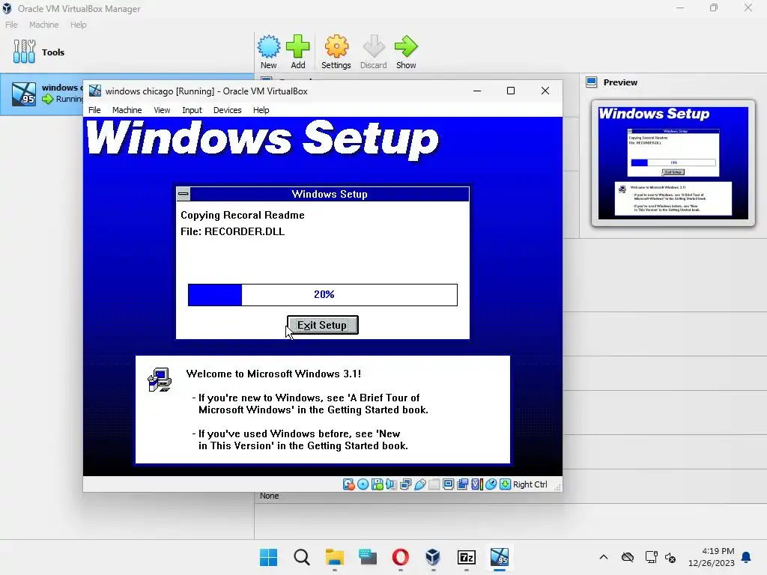The width and height of the screenshot is (767, 575).
Task: Click the setup computer icon beside the Welcome text
Action: (160, 380)
